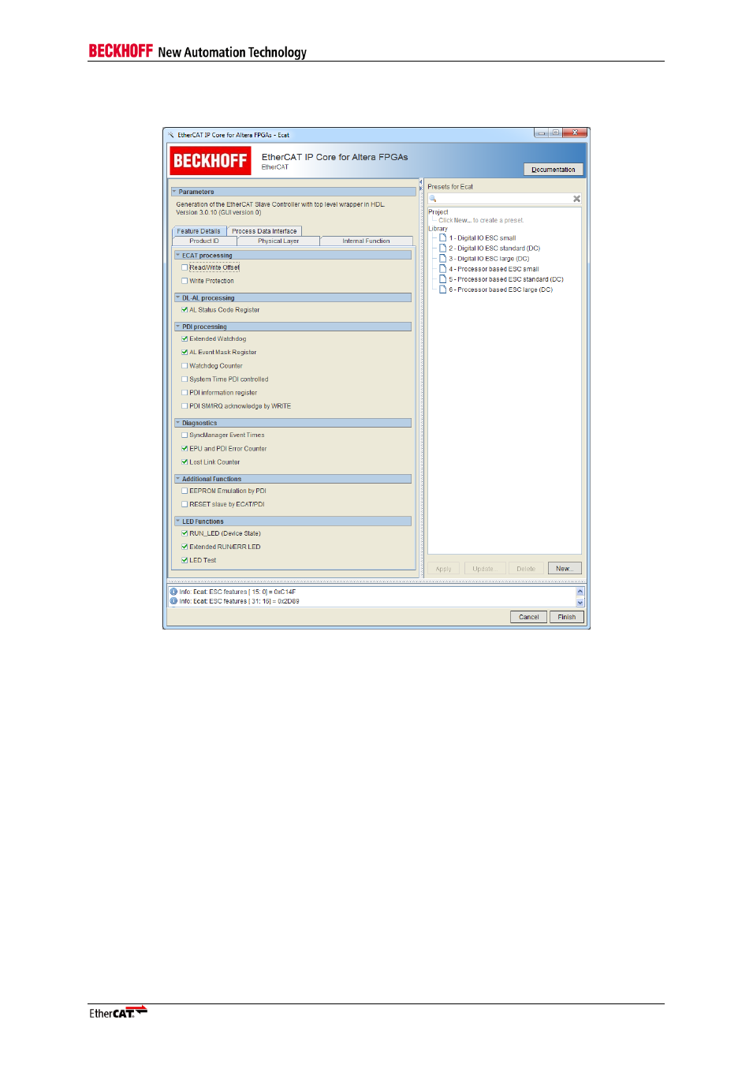This screenshot has height=1065, width=753.
Task: Enable System Time PDI controlled
Action: [185, 379]
